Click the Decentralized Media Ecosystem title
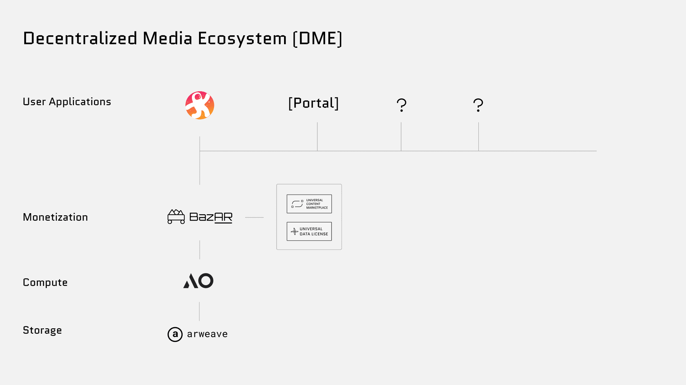686x385 pixels. (183, 38)
